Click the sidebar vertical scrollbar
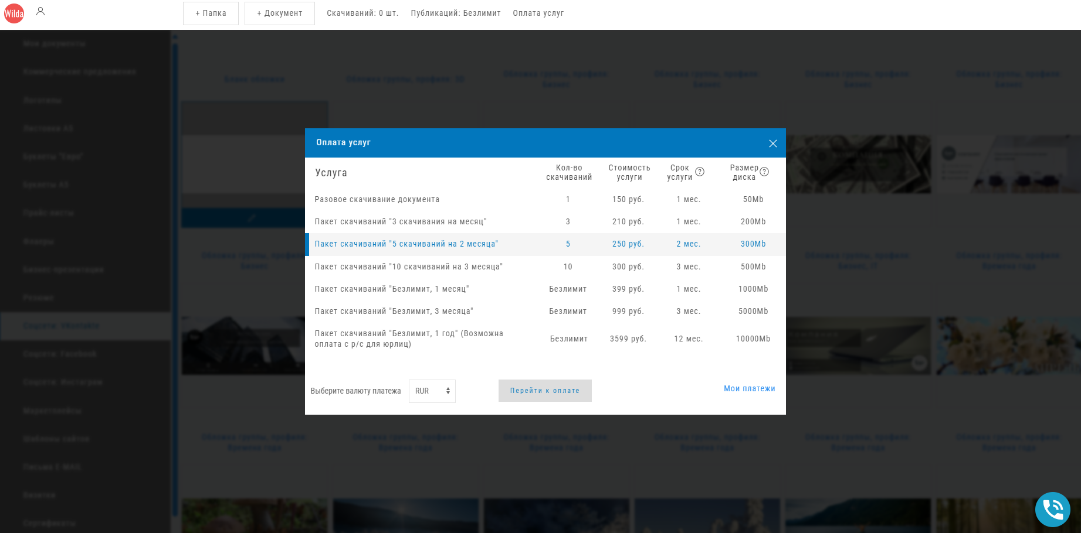The image size is (1081, 533). [174, 281]
